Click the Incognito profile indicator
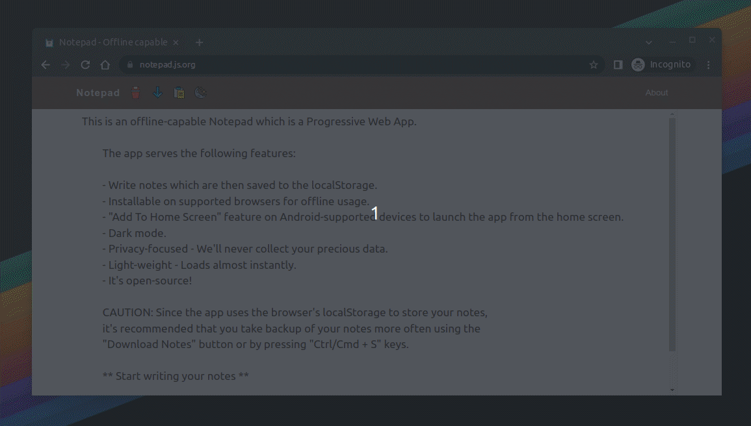The width and height of the screenshot is (751, 426). click(661, 64)
